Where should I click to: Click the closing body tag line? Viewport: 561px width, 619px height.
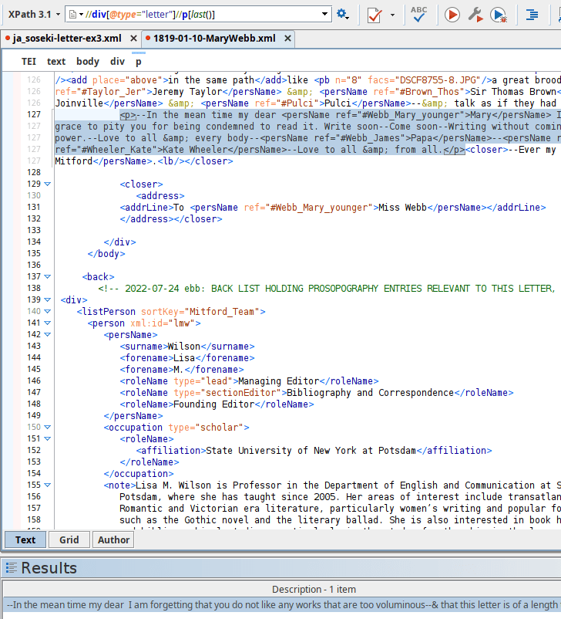pos(106,253)
